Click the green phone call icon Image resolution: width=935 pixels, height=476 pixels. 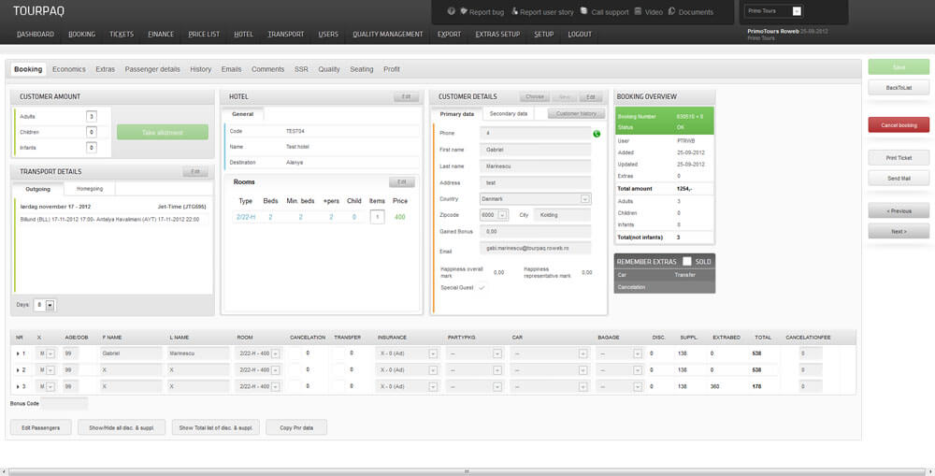click(x=597, y=134)
